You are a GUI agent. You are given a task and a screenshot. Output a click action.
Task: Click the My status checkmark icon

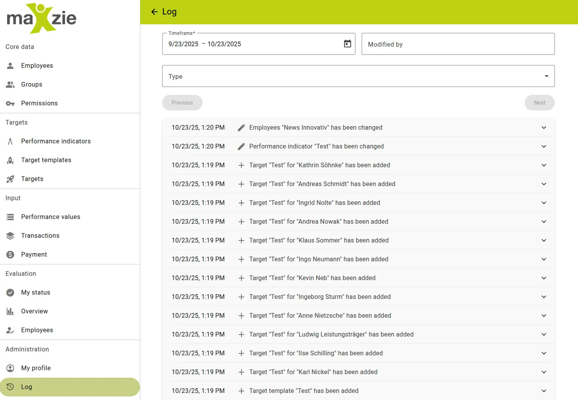coord(10,292)
